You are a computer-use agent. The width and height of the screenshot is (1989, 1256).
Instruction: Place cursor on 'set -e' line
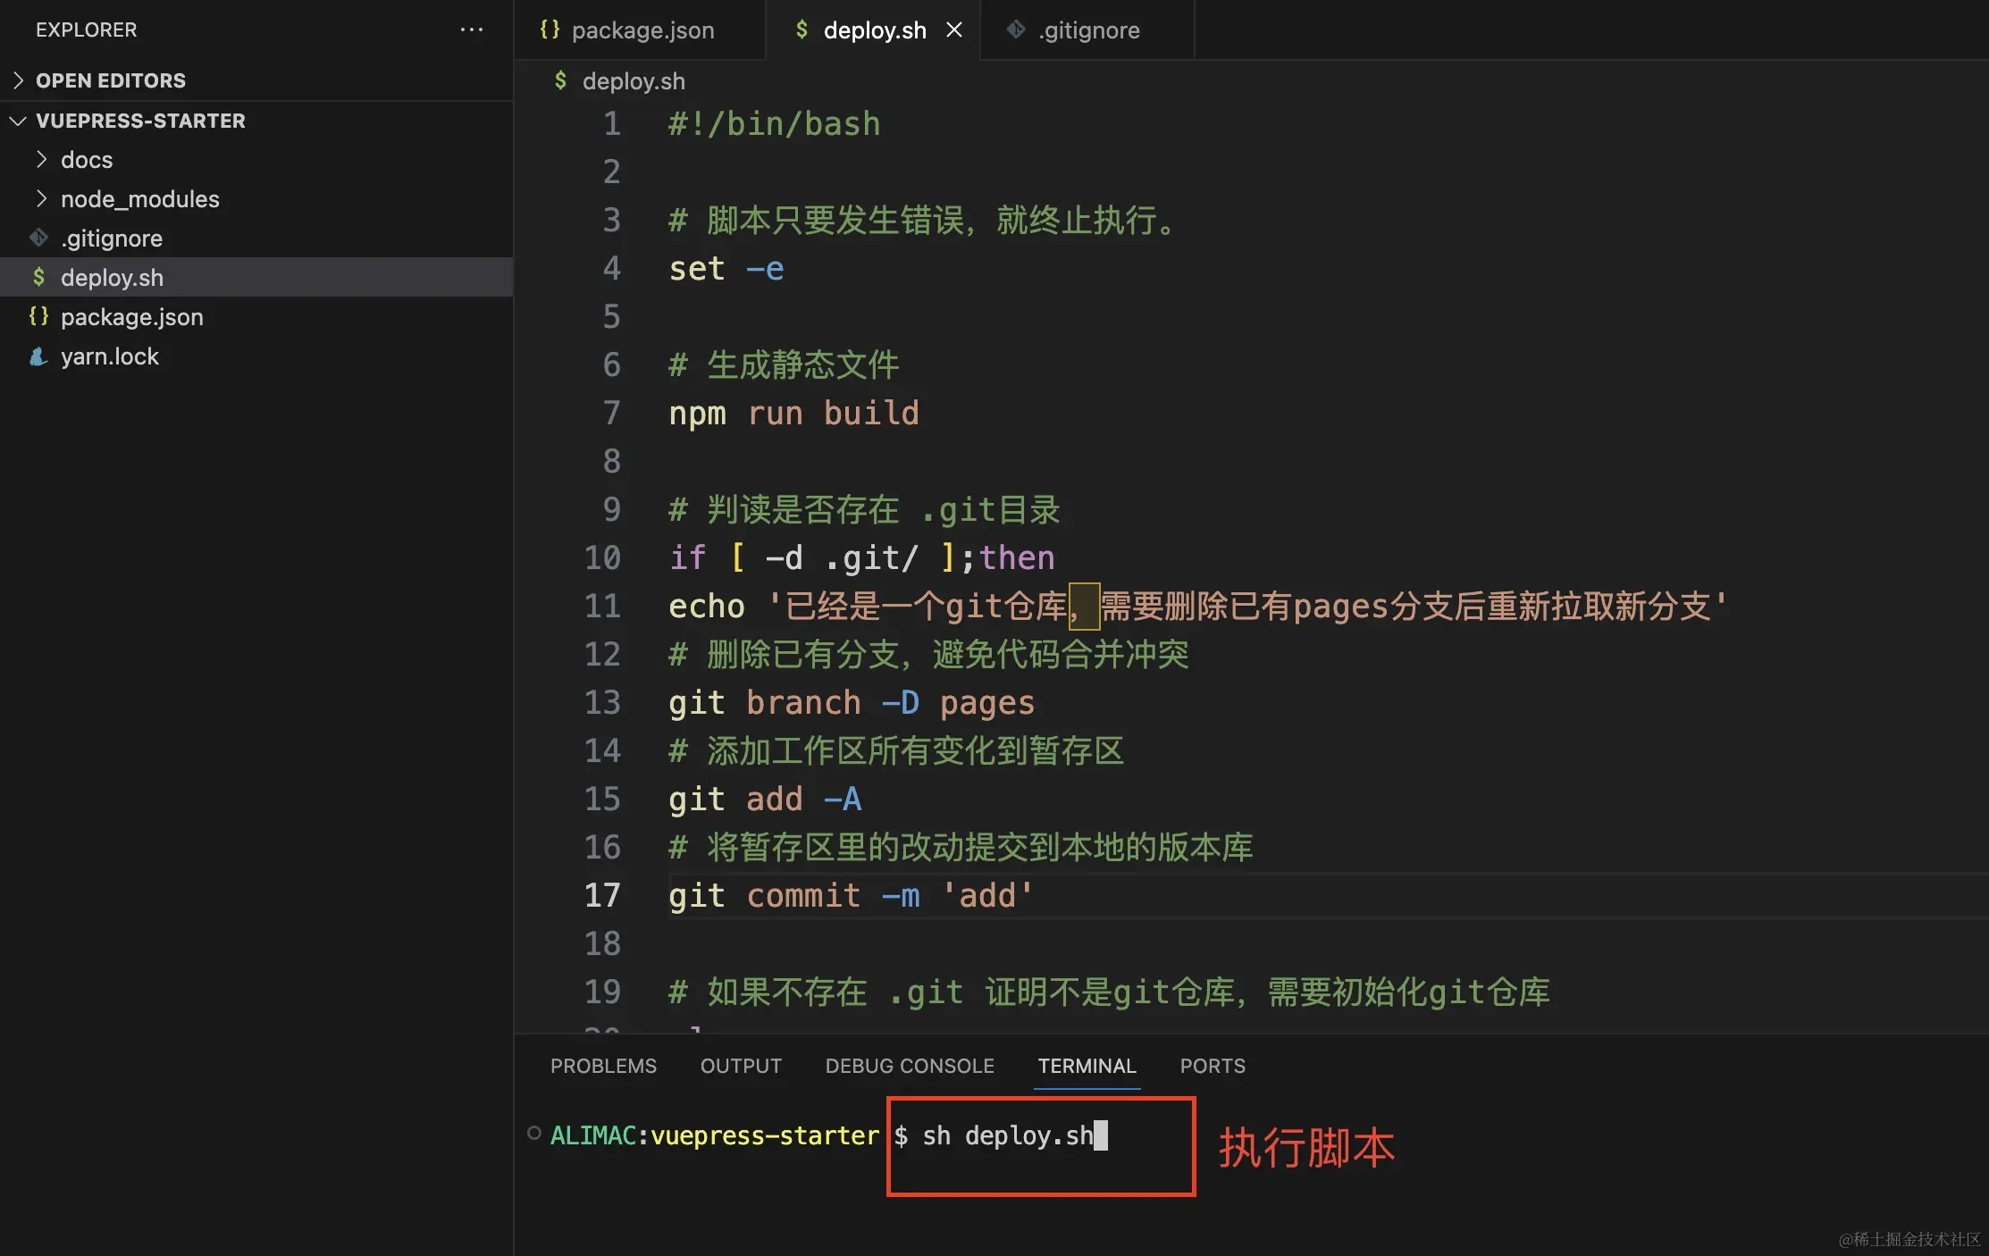(x=726, y=268)
